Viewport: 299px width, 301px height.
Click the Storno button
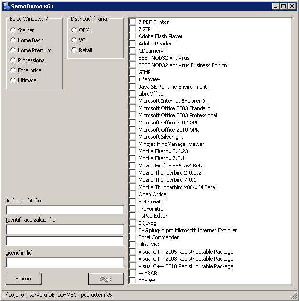[23, 279]
